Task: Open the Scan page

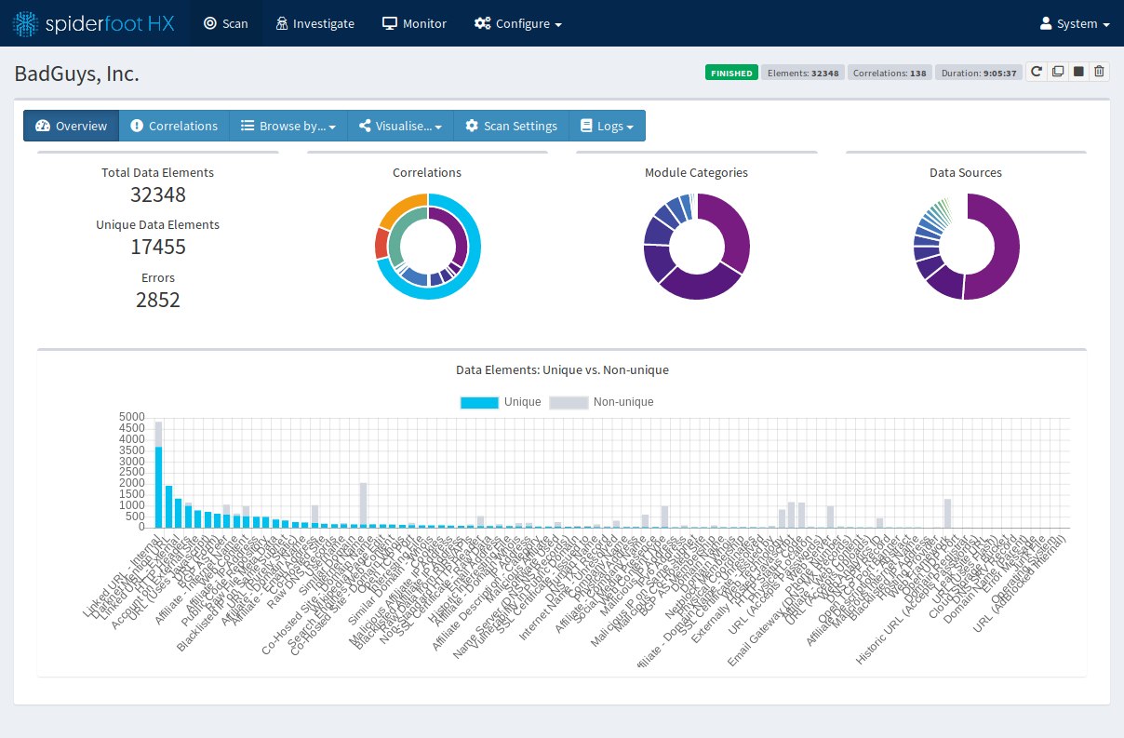Action: (226, 23)
